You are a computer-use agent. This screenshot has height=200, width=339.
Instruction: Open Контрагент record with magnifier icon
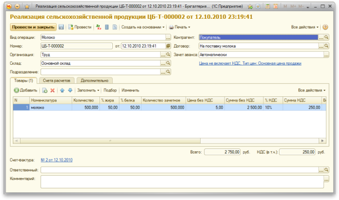tap(326, 38)
